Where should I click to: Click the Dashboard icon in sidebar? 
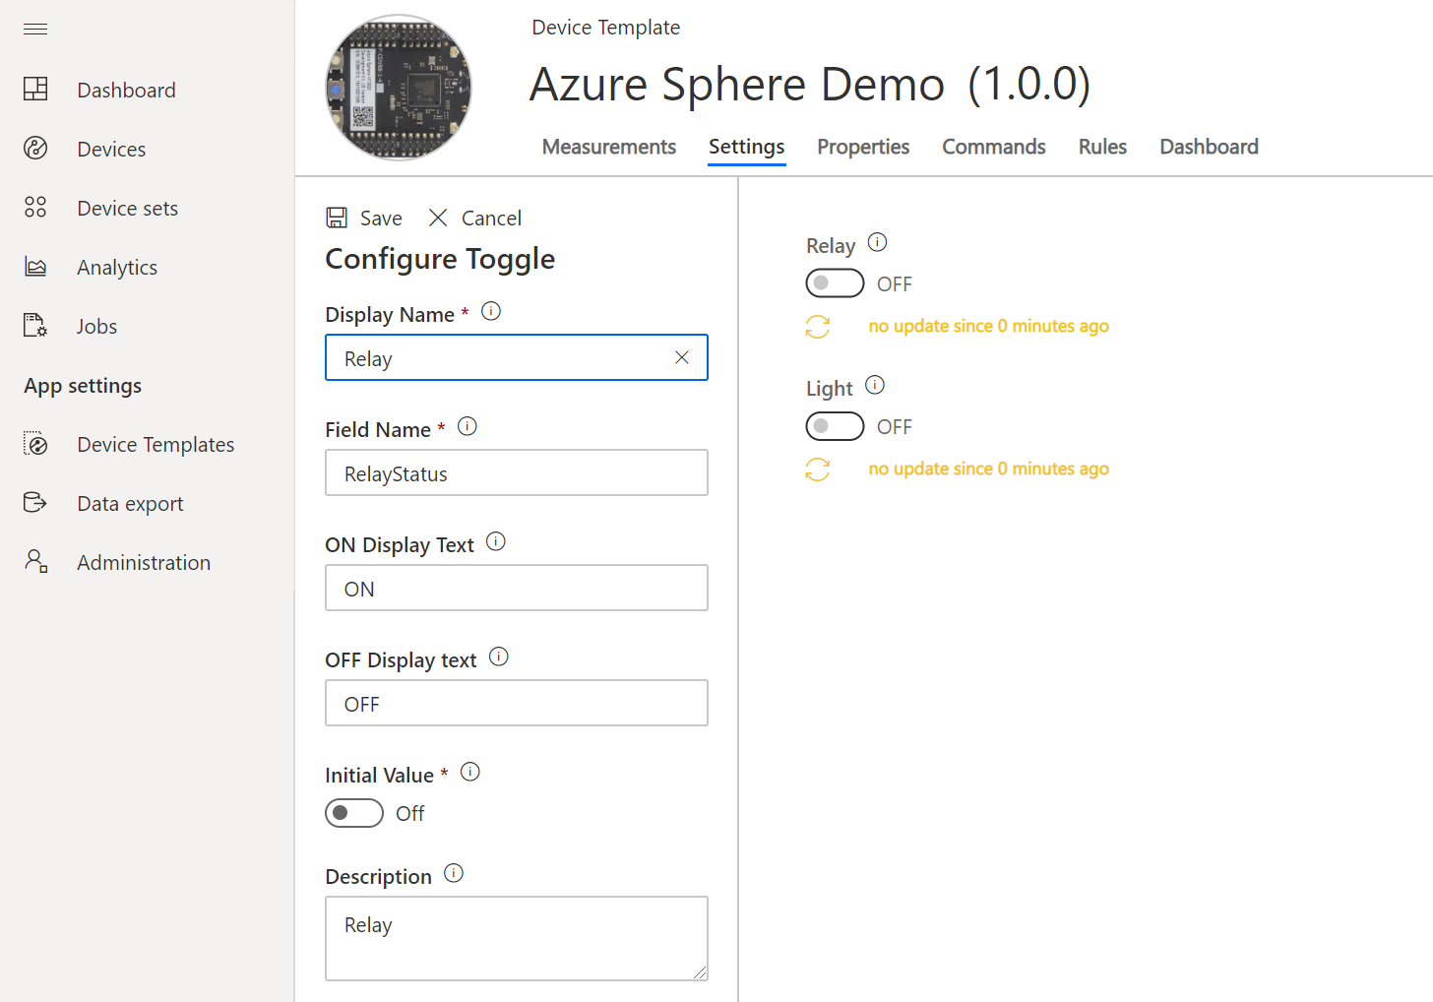[x=35, y=90]
